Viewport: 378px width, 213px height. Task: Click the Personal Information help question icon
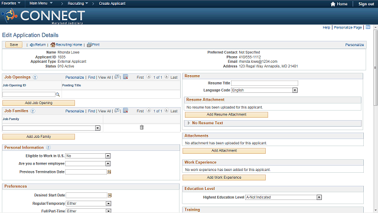[x=48, y=147]
